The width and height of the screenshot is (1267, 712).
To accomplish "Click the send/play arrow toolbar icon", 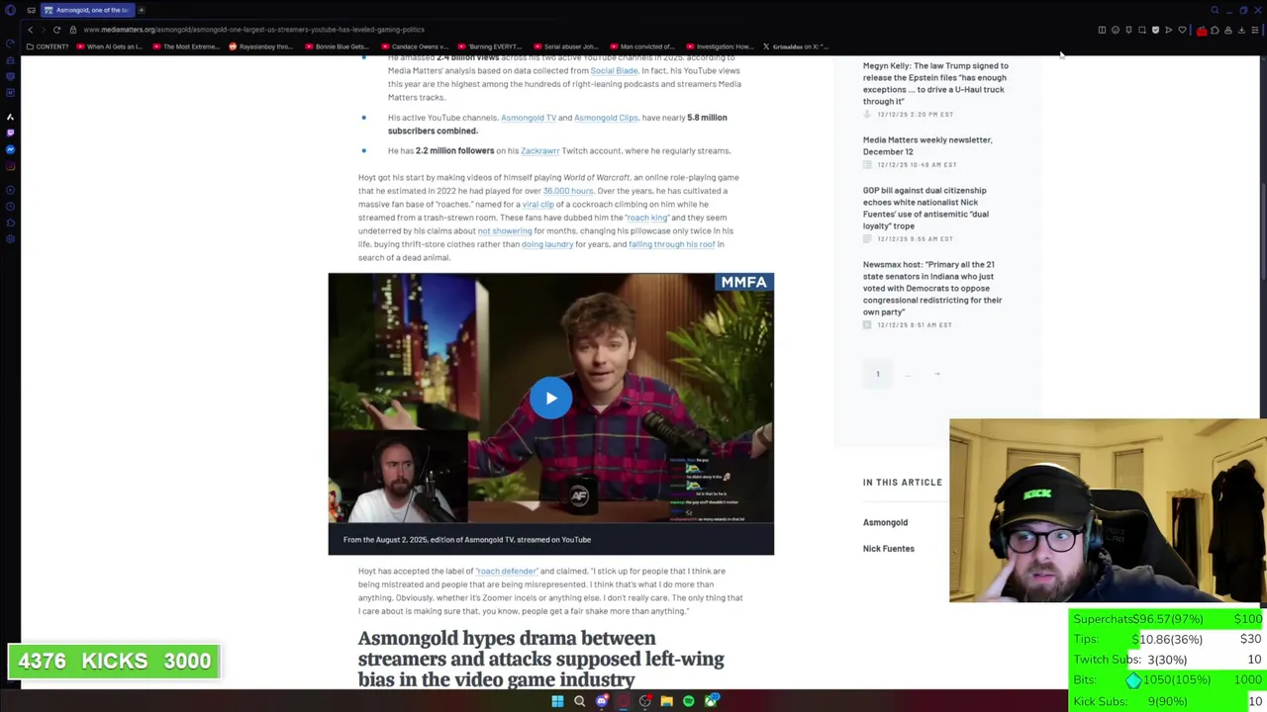I will point(1168,31).
